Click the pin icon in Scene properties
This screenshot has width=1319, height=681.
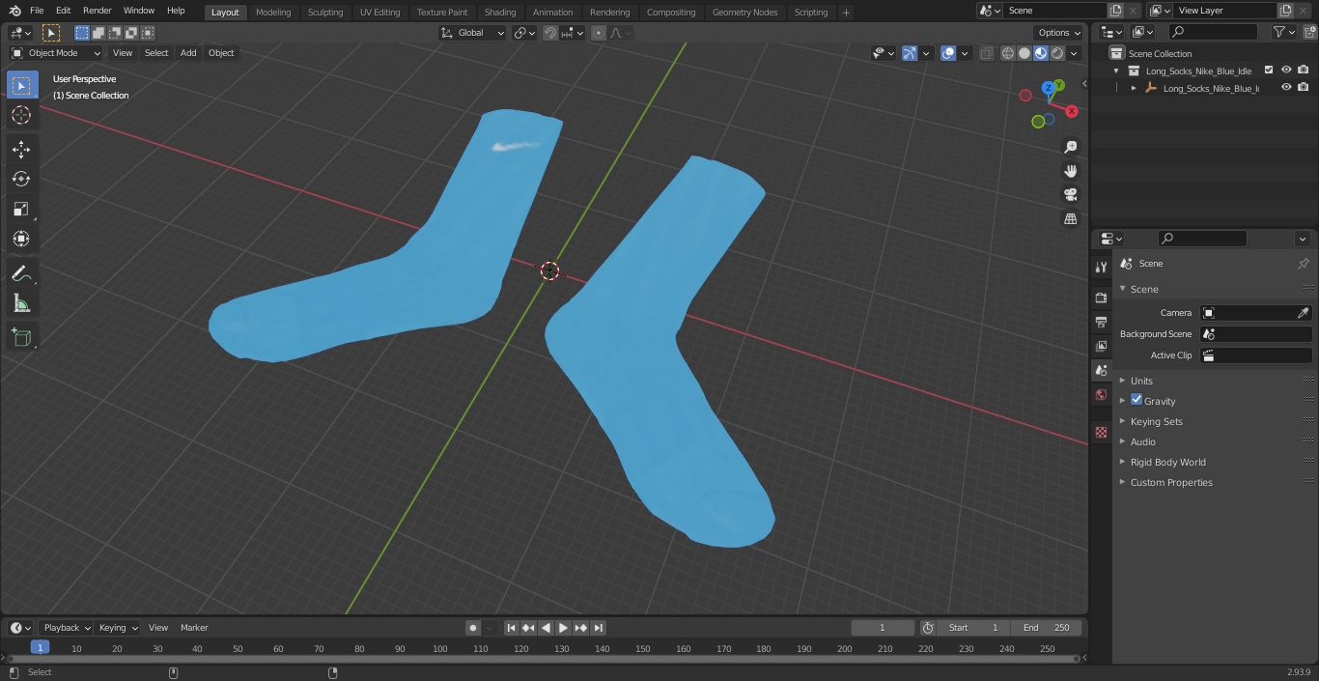pos(1303,264)
